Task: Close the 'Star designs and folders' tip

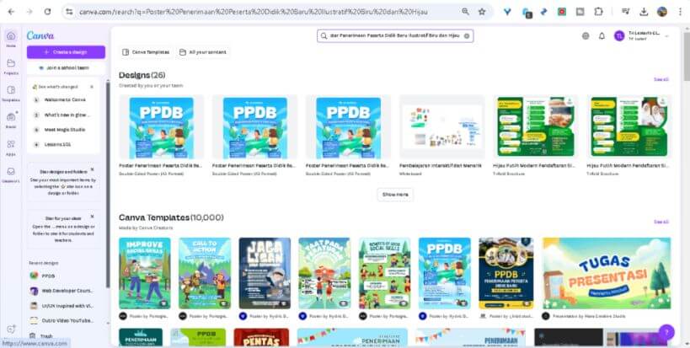Action: (92, 169)
